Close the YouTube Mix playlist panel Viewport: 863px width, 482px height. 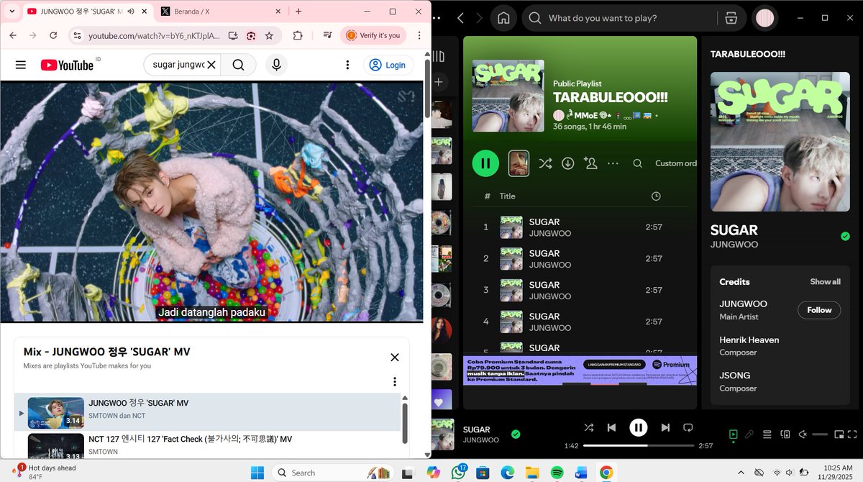coord(395,357)
